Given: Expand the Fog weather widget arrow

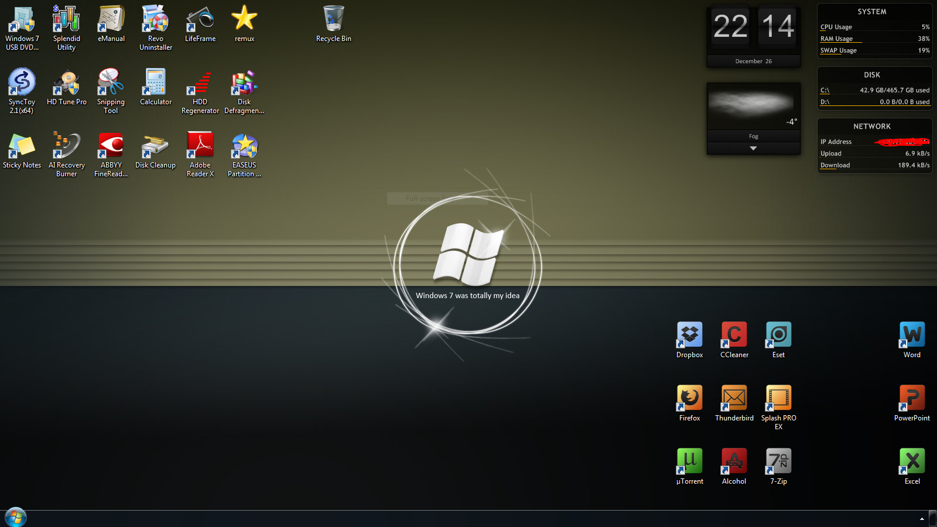Looking at the screenshot, I should 754,149.
